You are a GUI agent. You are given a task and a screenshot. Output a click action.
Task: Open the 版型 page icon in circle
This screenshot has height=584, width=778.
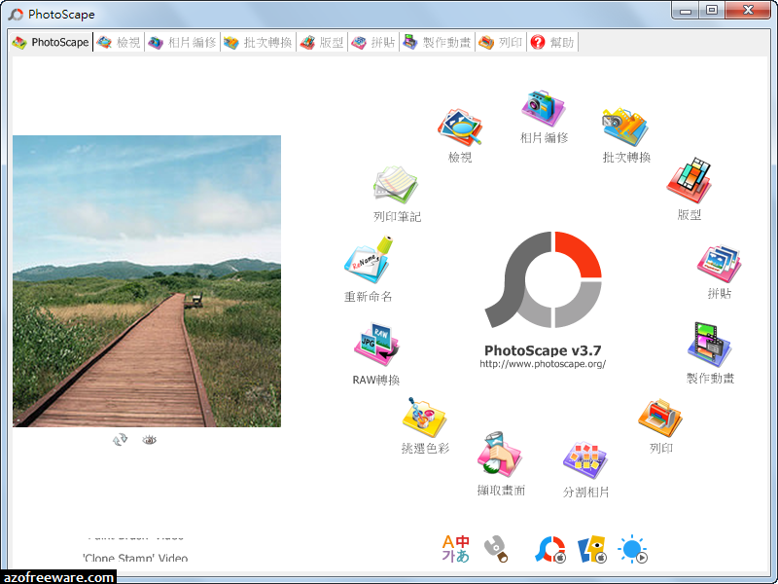pyautogui.click(x=690, y=181)
